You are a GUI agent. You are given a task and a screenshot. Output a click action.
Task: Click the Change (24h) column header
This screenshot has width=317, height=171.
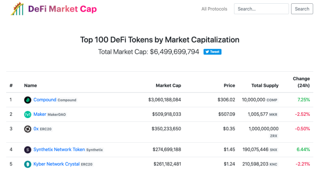pos(301,82)
